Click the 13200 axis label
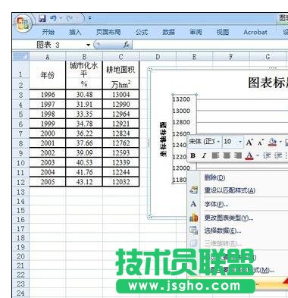The image size is (288, 298). pyautogui.click(x=181, y=99)
